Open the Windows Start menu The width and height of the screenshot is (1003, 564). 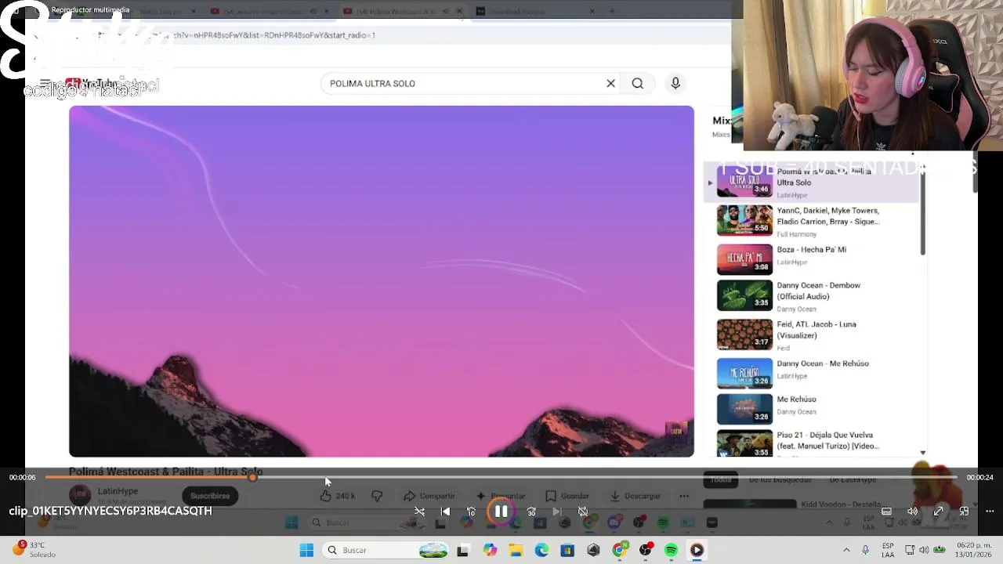tap(306, 550)
